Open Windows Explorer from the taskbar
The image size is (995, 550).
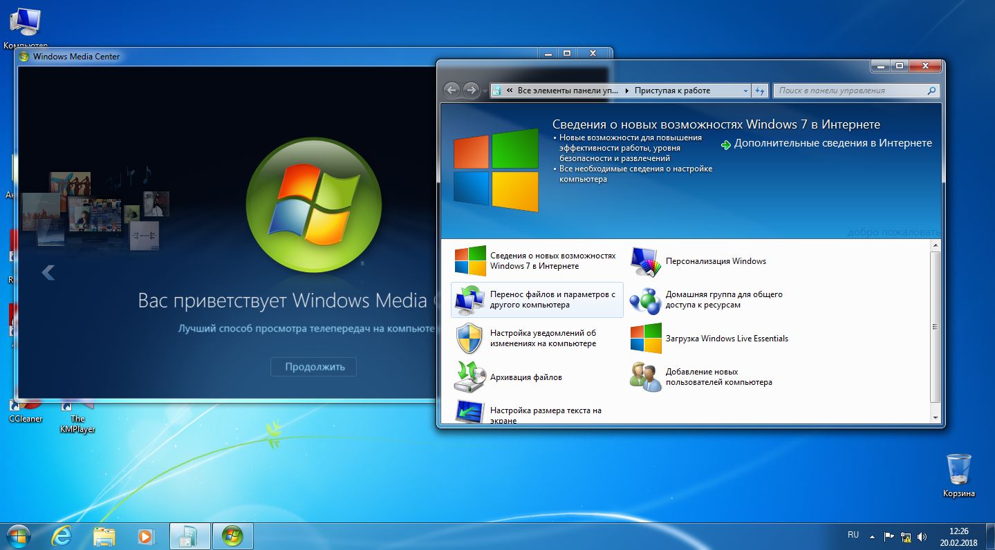coord(104,536)
